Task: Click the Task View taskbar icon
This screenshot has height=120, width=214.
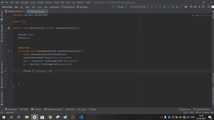Action: tap(19, 117)
